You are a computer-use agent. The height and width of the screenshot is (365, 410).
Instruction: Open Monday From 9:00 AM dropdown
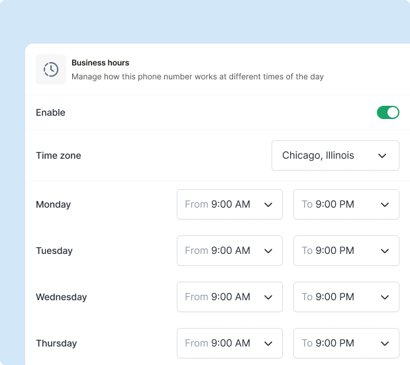(x=230, y=204)
